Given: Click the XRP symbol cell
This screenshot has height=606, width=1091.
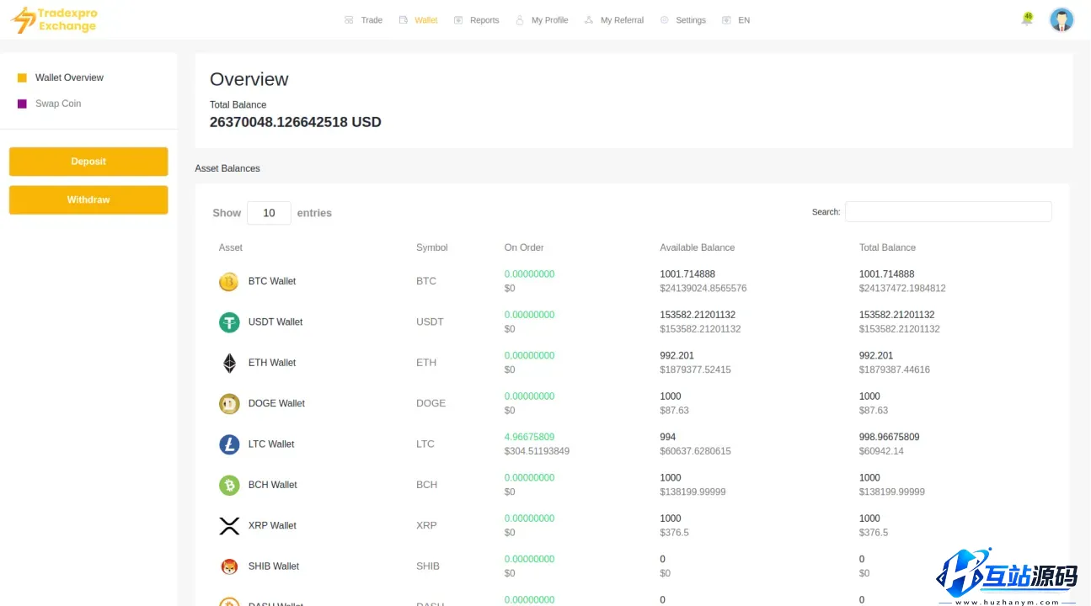Looking at the screenshot, I should coord(426,525).
